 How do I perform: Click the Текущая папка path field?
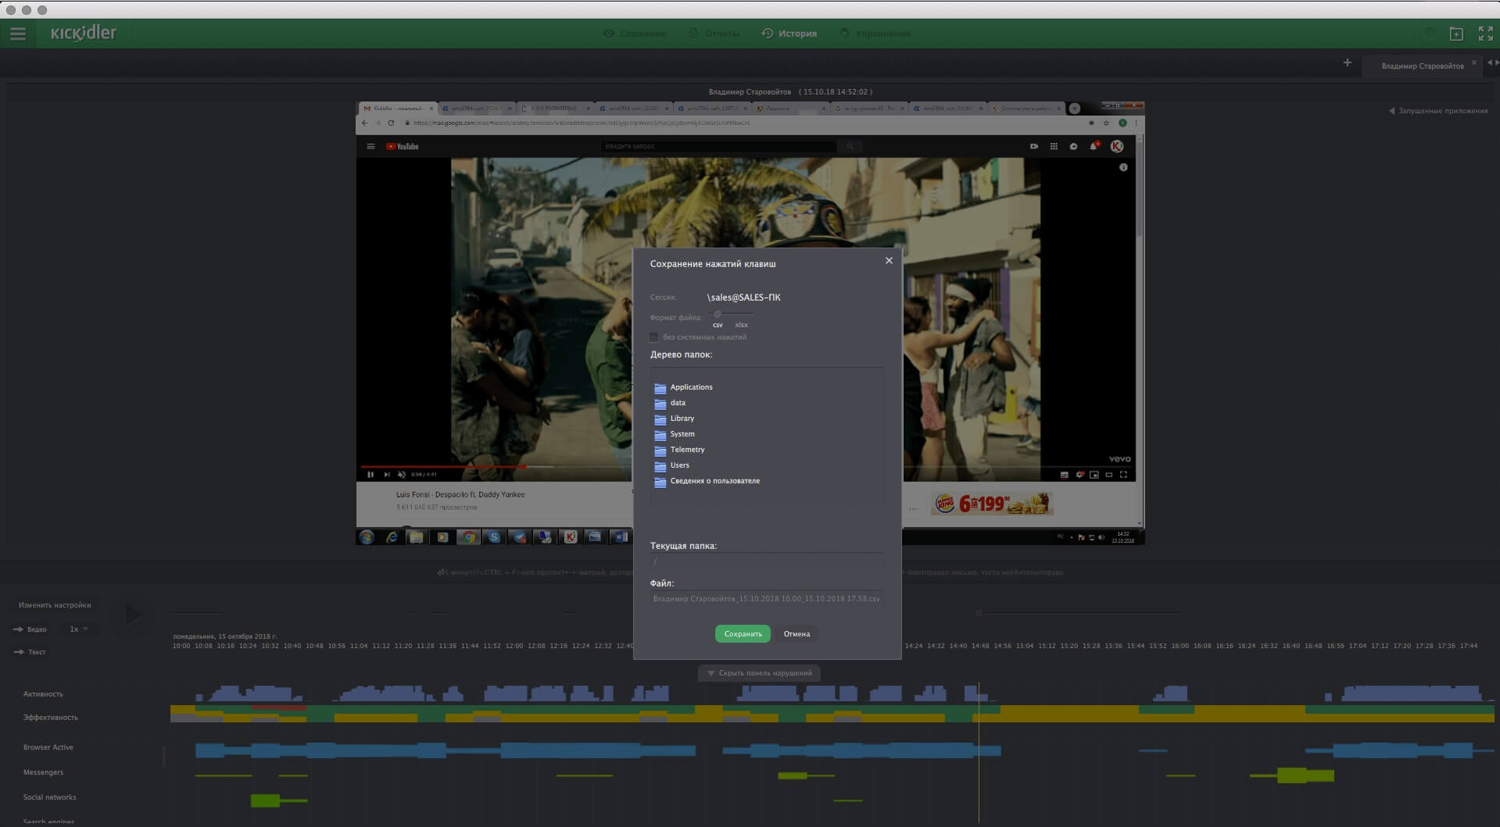pos(767,561)
